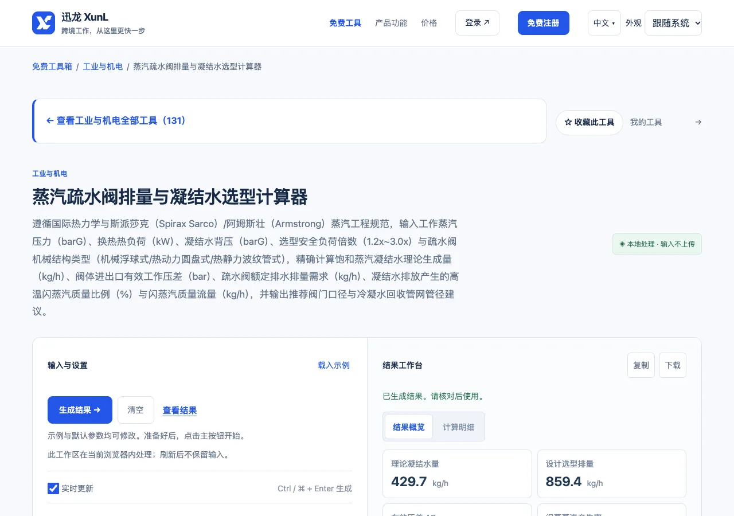This screenshot has width=734, height=516.
Task: Click the 查看结果 link
Action: 180,410
